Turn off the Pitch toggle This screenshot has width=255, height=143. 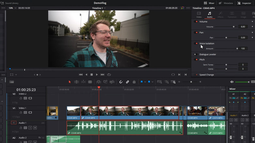click(196, 60)
